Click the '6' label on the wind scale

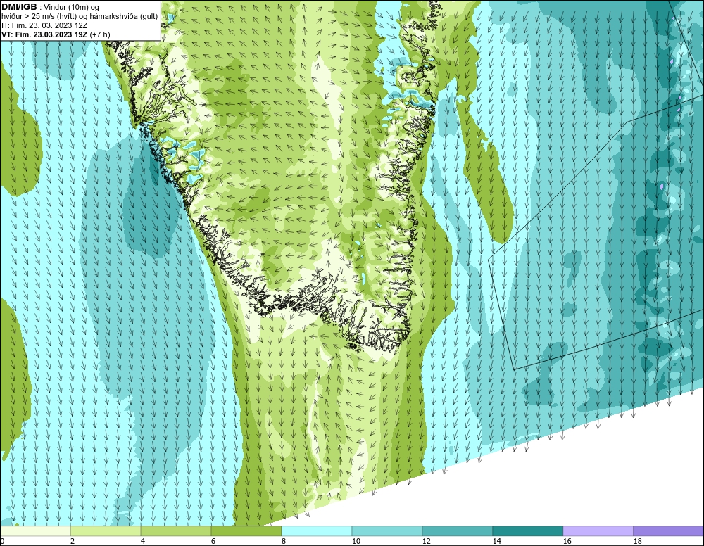[x=213, y=541]
